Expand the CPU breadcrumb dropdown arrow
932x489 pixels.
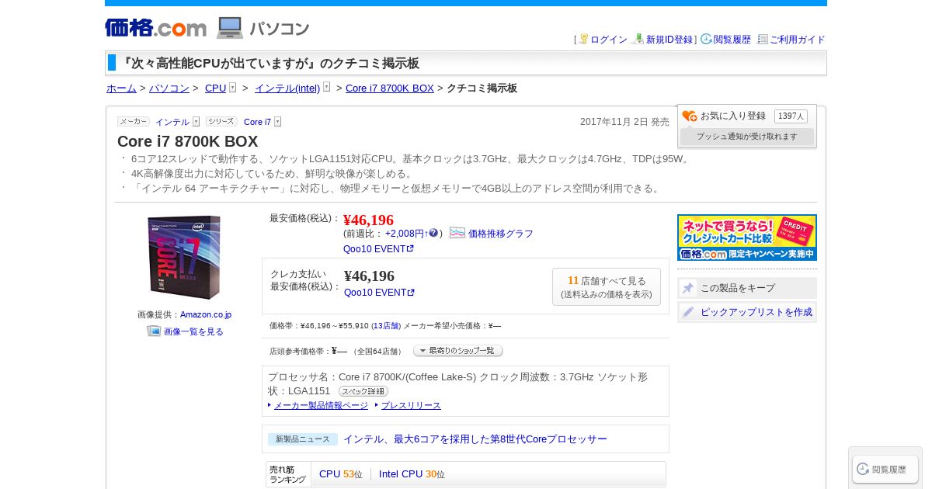[x=232, y=88]
